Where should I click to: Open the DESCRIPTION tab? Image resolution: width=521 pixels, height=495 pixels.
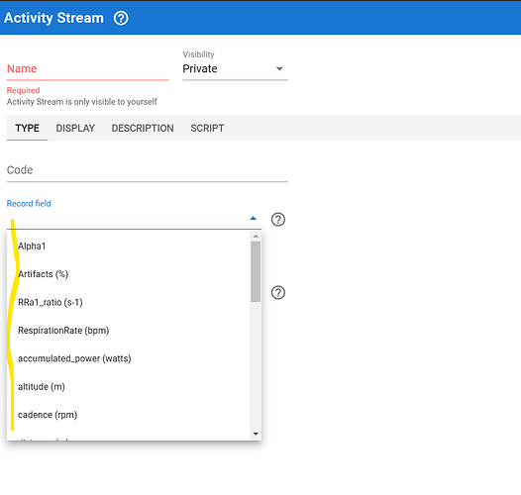143,129
